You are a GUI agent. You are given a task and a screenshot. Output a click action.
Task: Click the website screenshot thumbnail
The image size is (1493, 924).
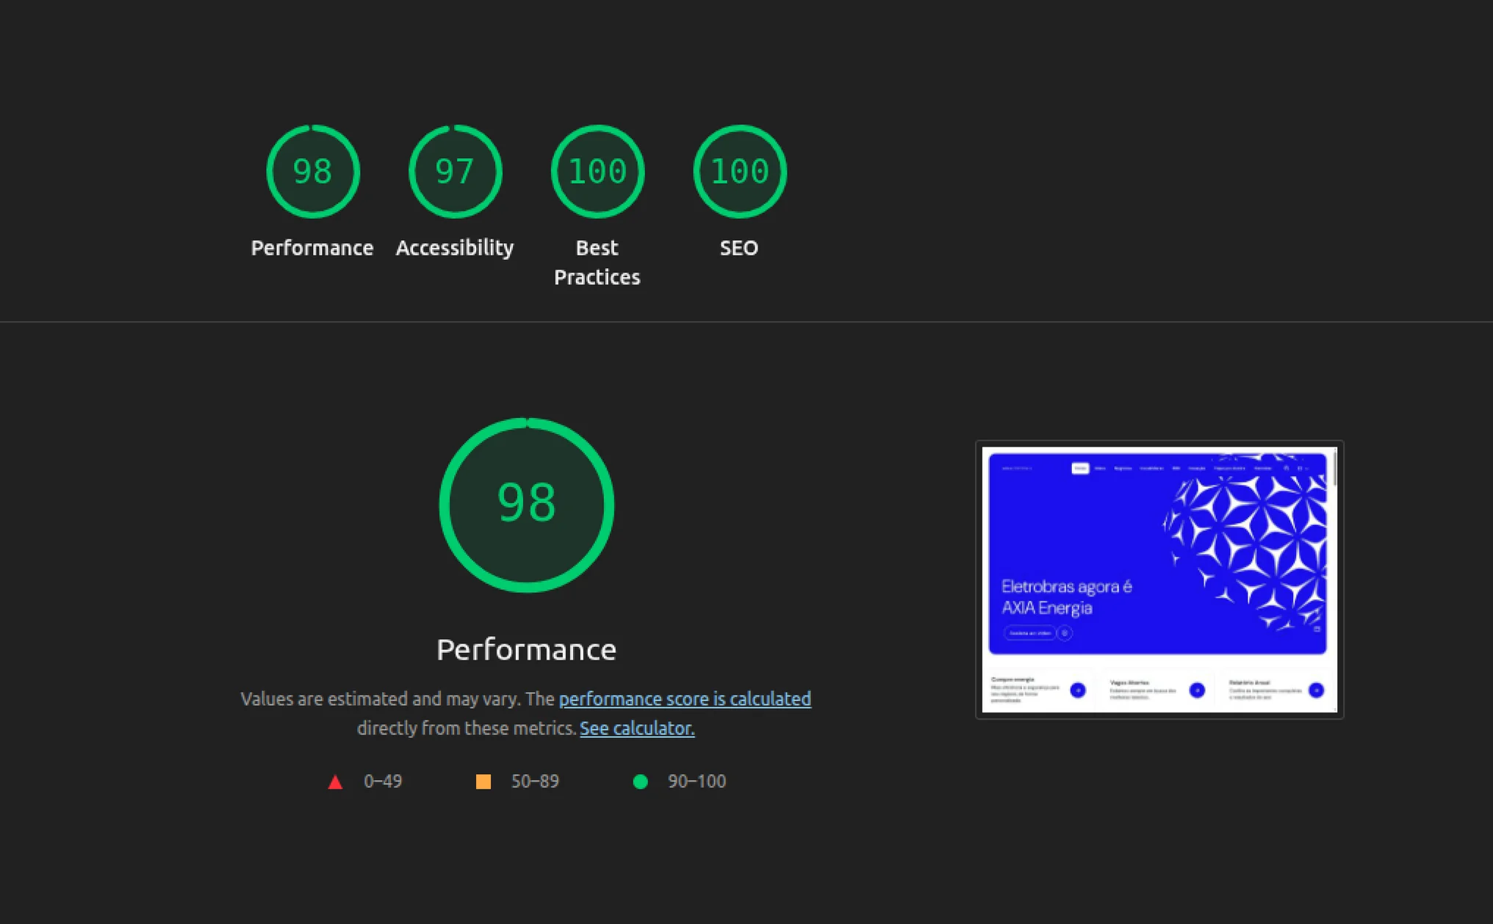click(1159, 578)
